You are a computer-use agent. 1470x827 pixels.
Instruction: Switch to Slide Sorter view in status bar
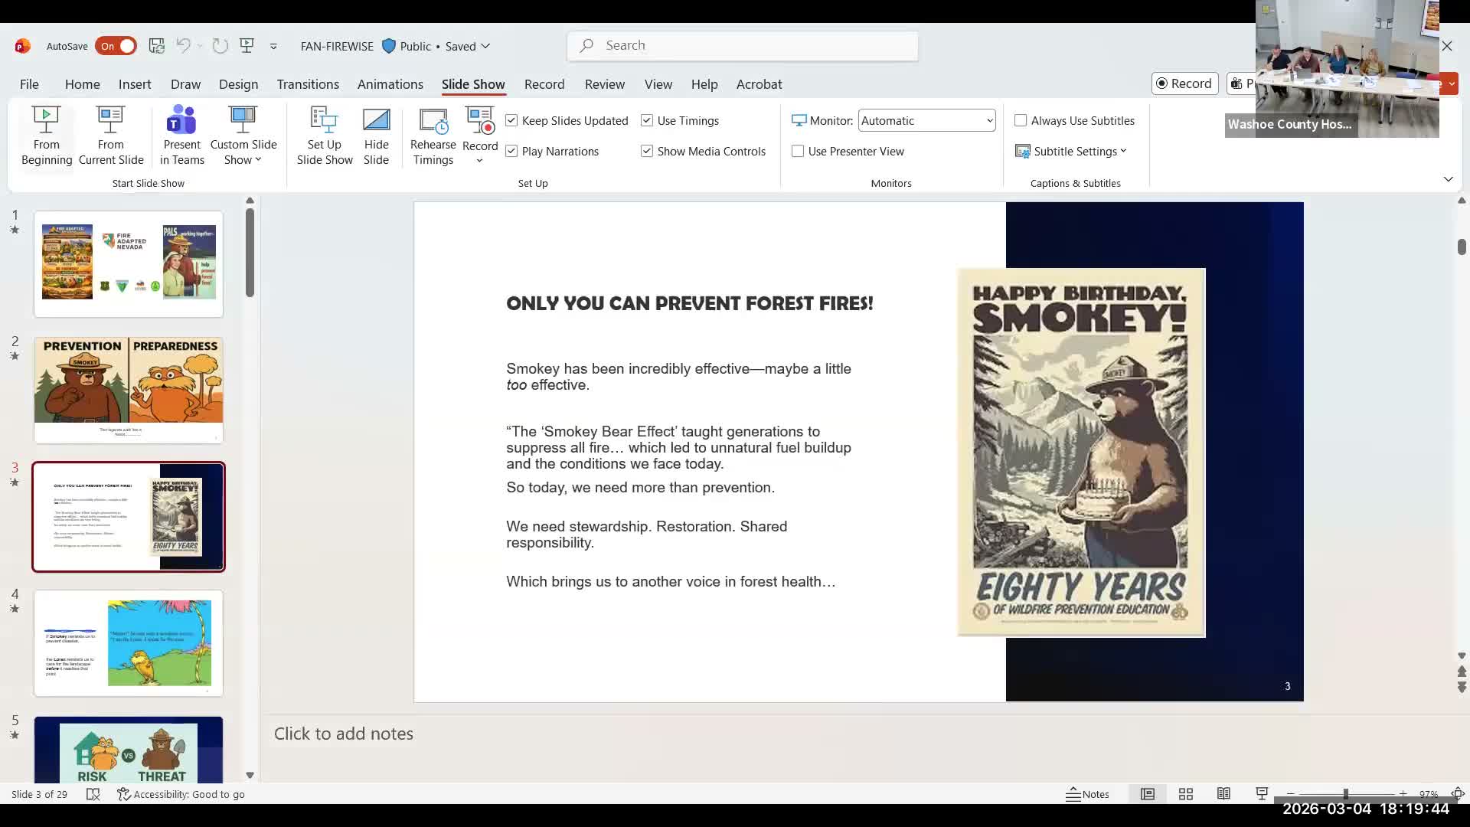(1186, 794)
